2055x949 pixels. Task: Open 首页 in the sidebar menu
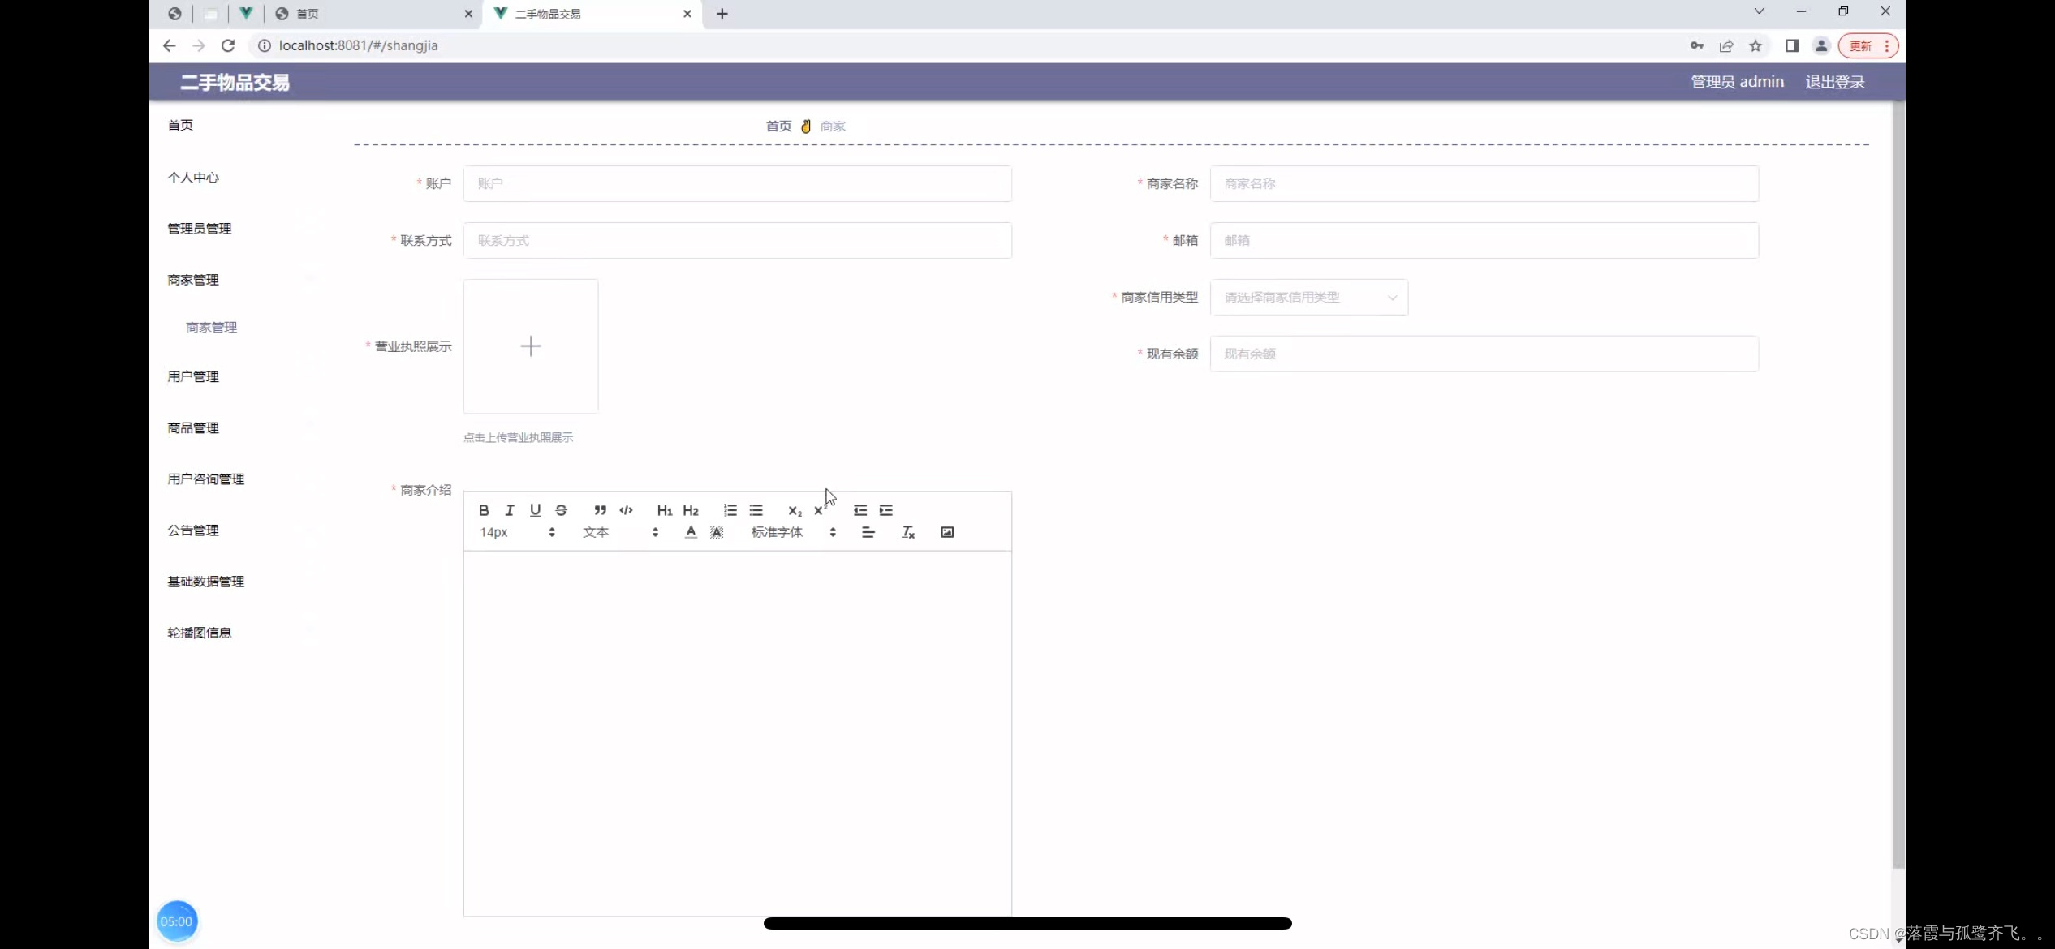point(180,125)
